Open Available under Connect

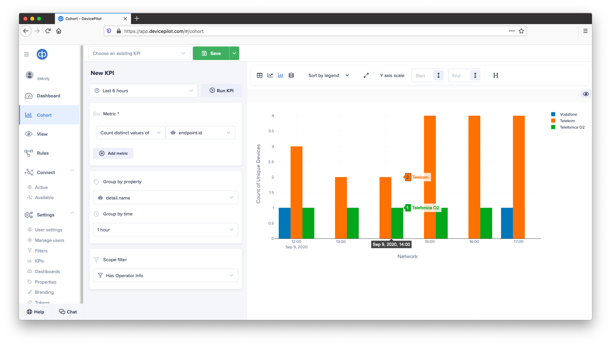click(x=44, y=197)
